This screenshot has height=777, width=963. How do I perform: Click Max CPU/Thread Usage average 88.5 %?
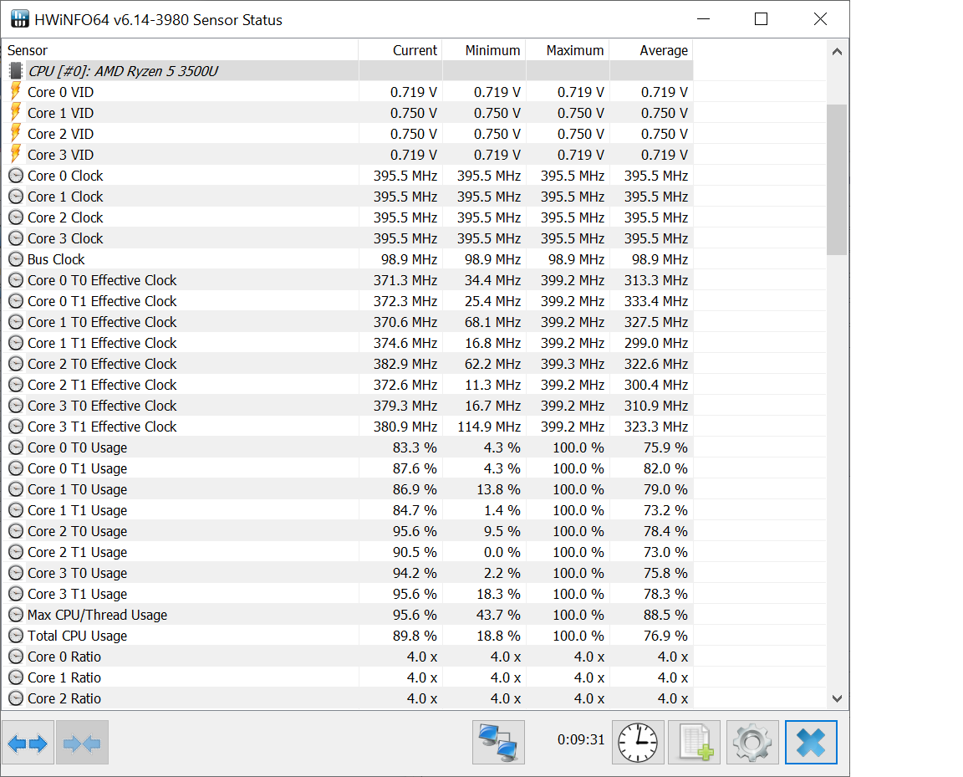pyautogui.click(x=665, y=615)
